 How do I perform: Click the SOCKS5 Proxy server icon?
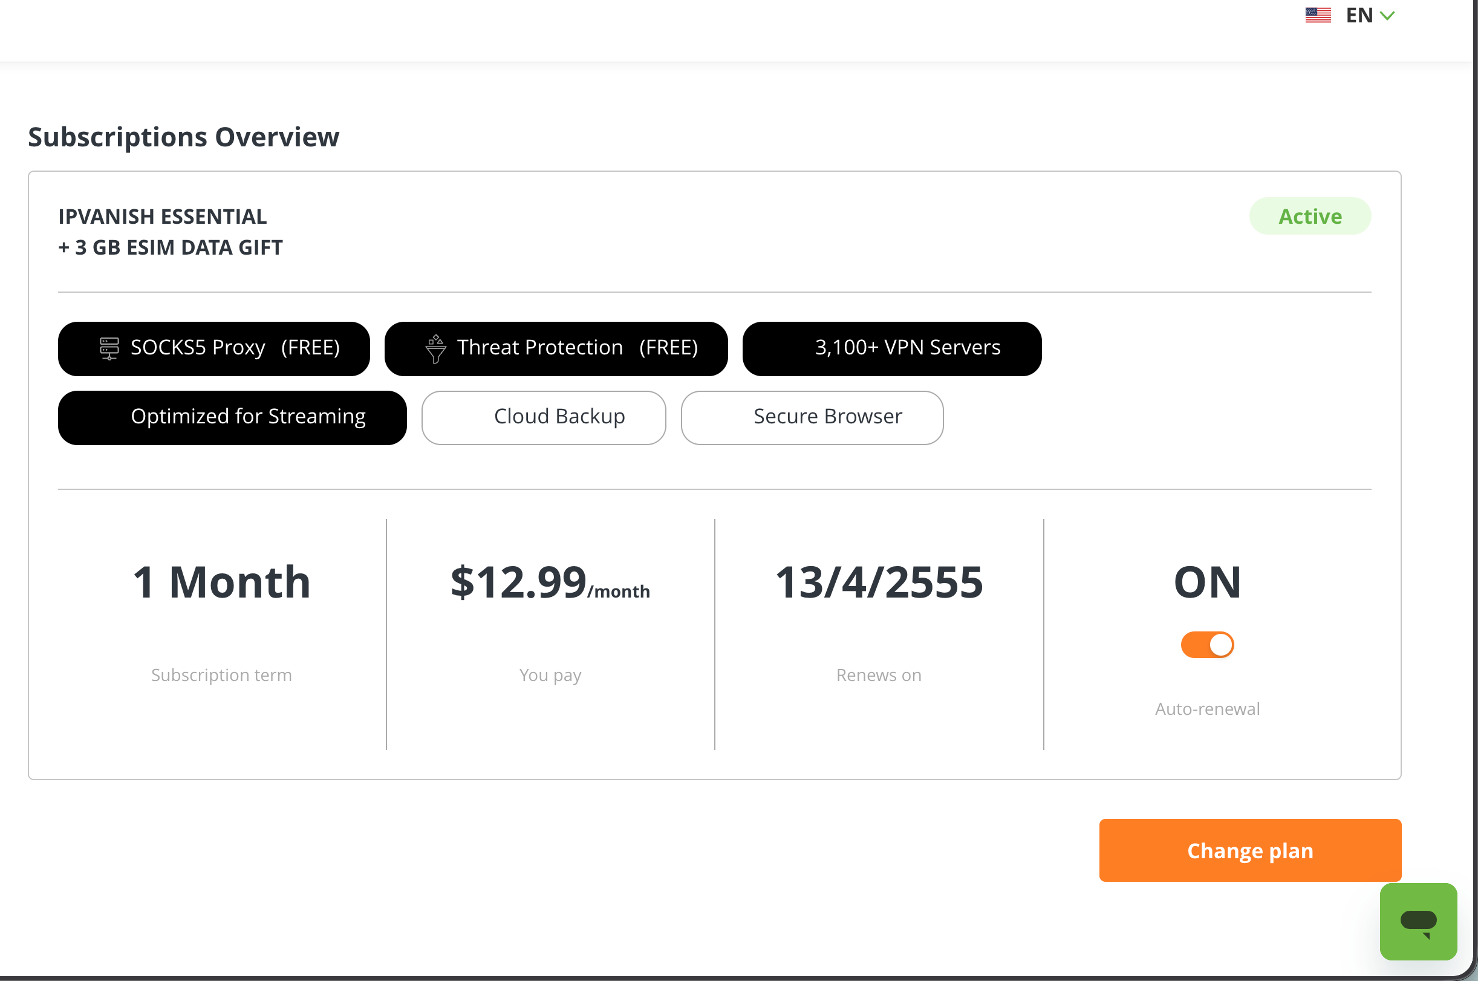(109, 348)
